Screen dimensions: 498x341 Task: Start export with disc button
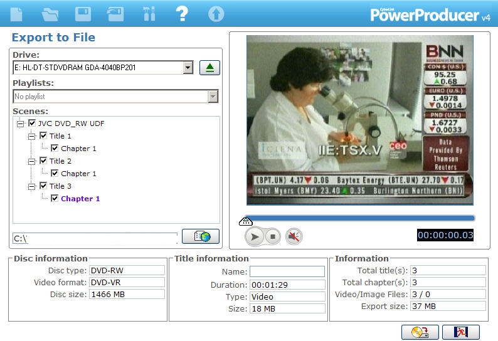click(x=420, y=332)
